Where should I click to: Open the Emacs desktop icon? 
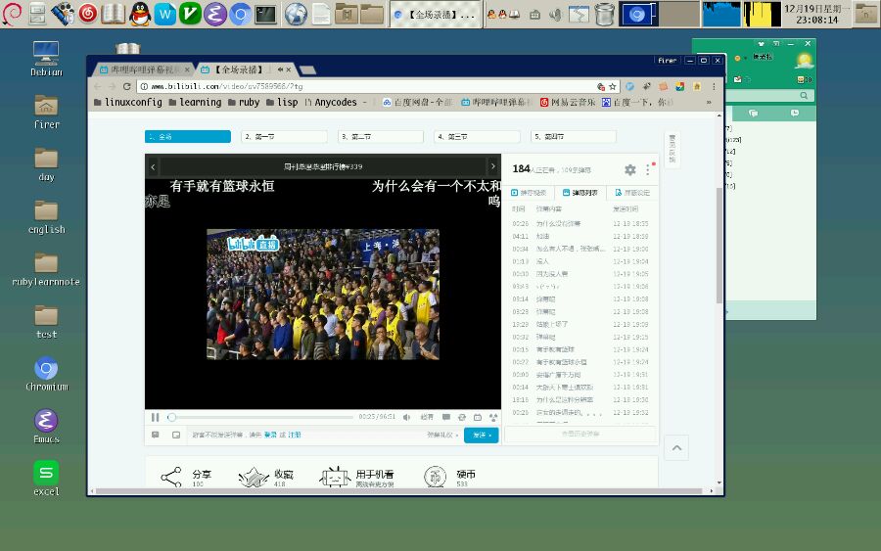pyautogui.click(x=46, y=422)
